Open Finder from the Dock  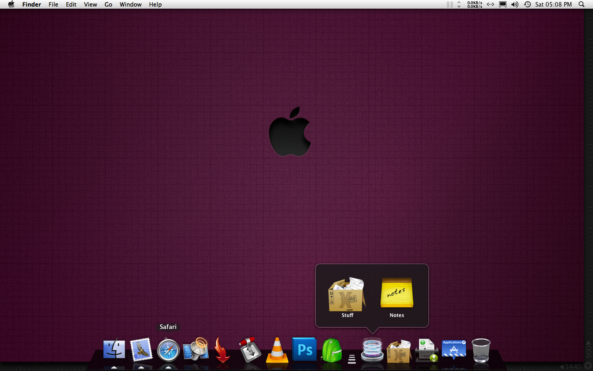(x=114, y=350)
